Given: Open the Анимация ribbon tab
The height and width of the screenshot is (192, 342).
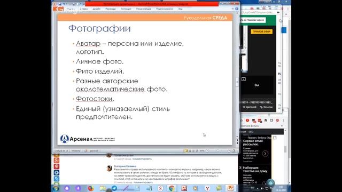Looking at the screenshot, I should click(126, 9).
